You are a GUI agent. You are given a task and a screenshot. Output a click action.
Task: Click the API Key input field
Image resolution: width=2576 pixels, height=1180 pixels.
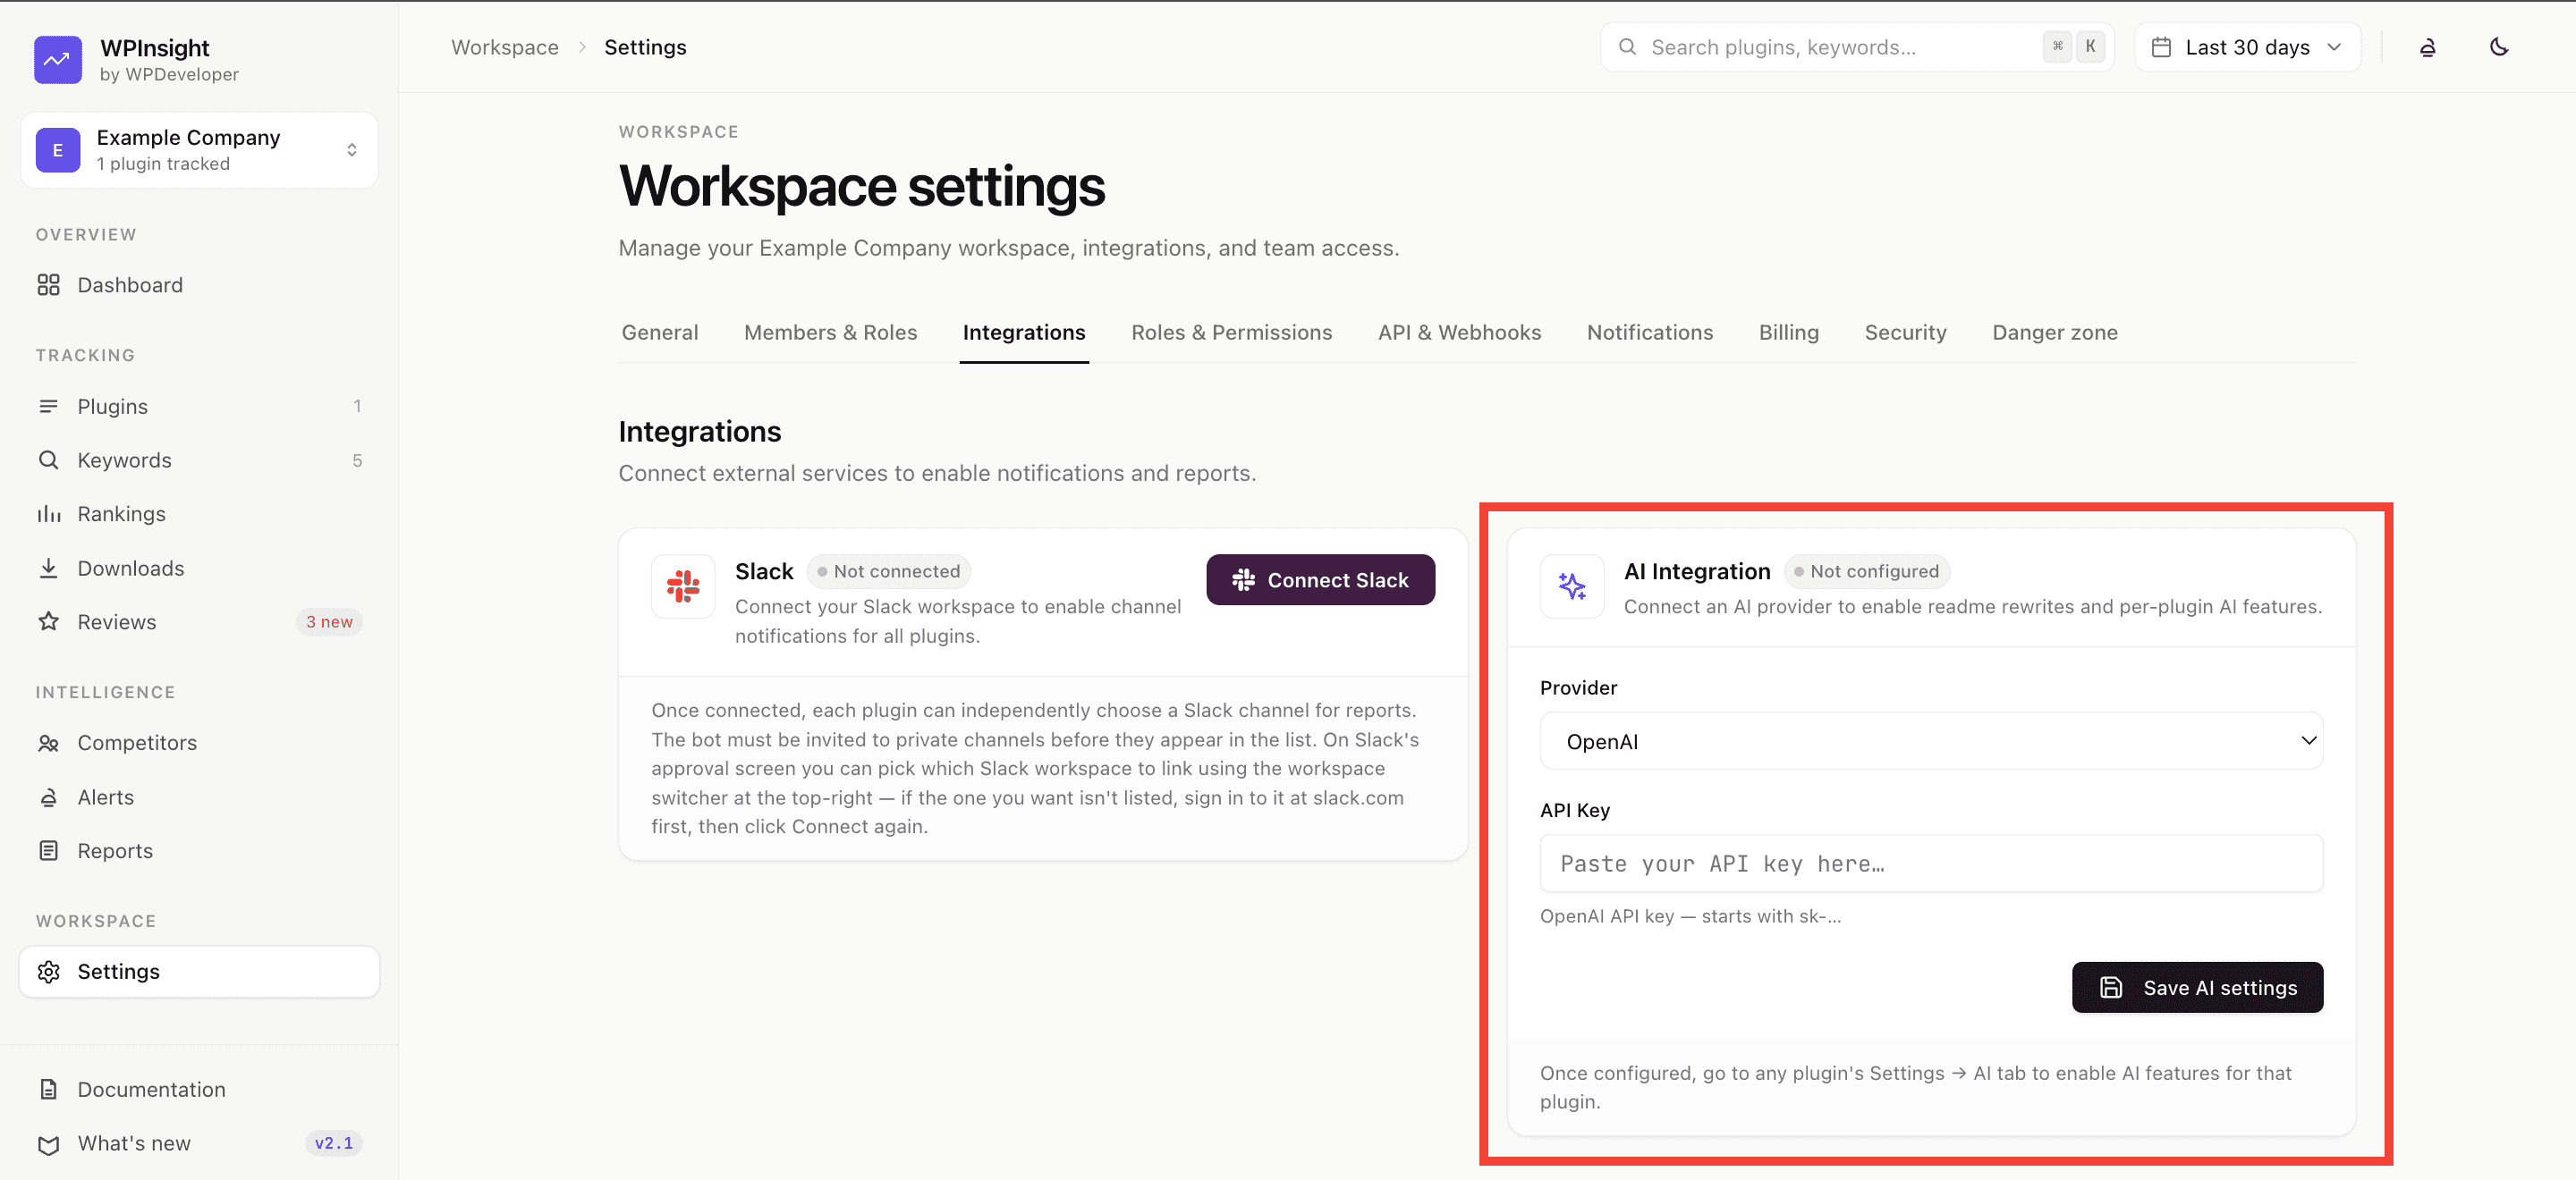[1931, 864]
